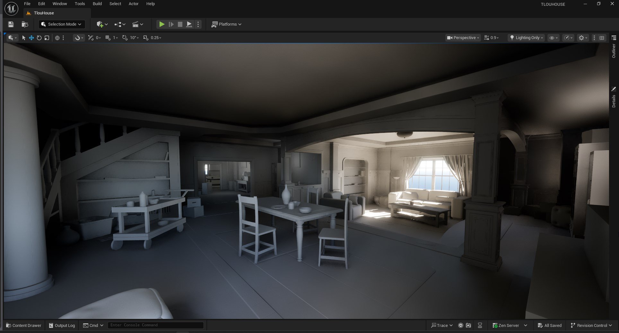Open the Actor menu

134,4
